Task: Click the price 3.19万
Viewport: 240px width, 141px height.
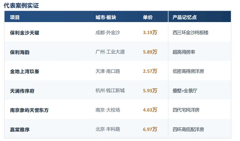Action: coord(150,32)
